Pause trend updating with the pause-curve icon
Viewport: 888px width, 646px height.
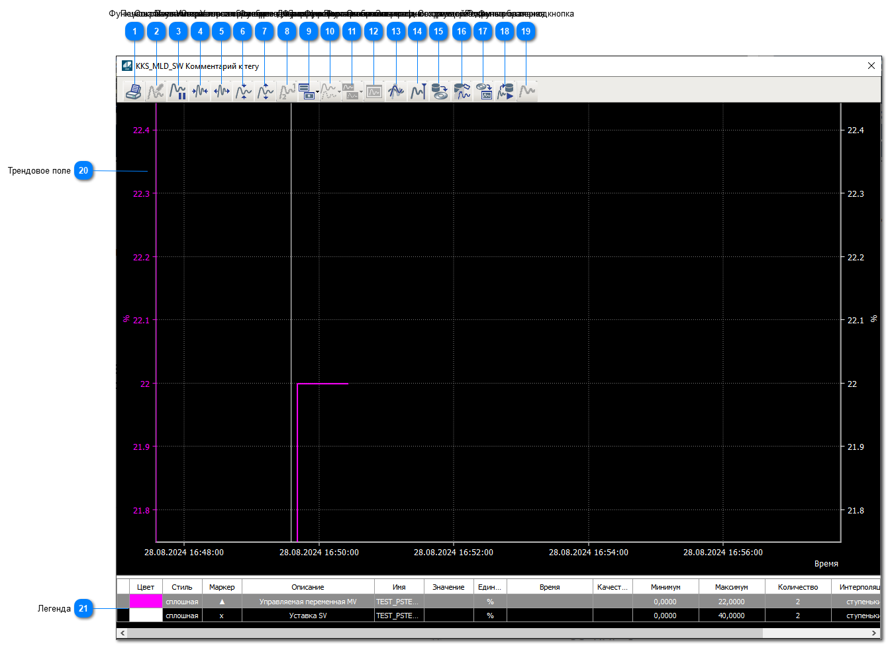(177, 91)
